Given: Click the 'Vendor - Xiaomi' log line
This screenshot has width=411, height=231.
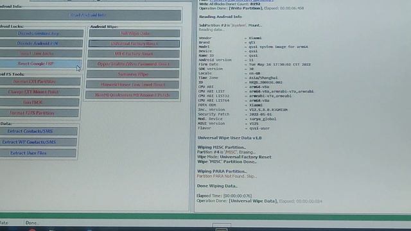Looking at the screenshot, I should click(x=230, y=38).
